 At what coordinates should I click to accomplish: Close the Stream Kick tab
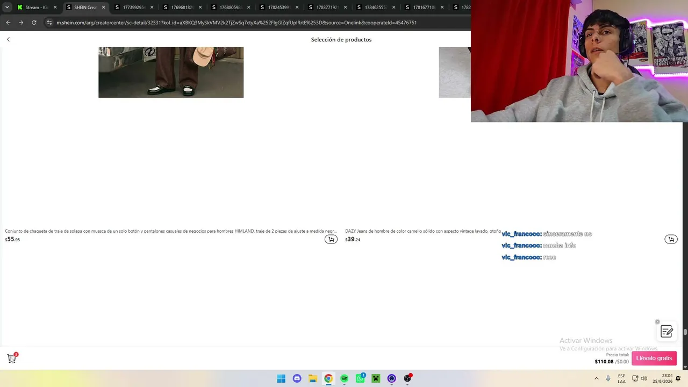[x=55, y=8]
